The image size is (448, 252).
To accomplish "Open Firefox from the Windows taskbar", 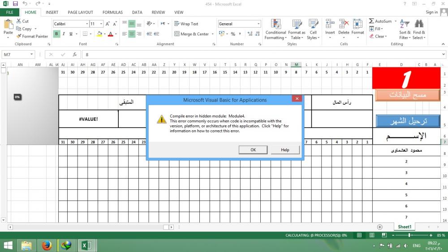I will [47, 245].
